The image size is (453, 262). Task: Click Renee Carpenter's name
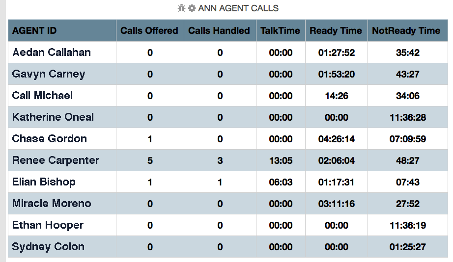[x=56, y=160]
